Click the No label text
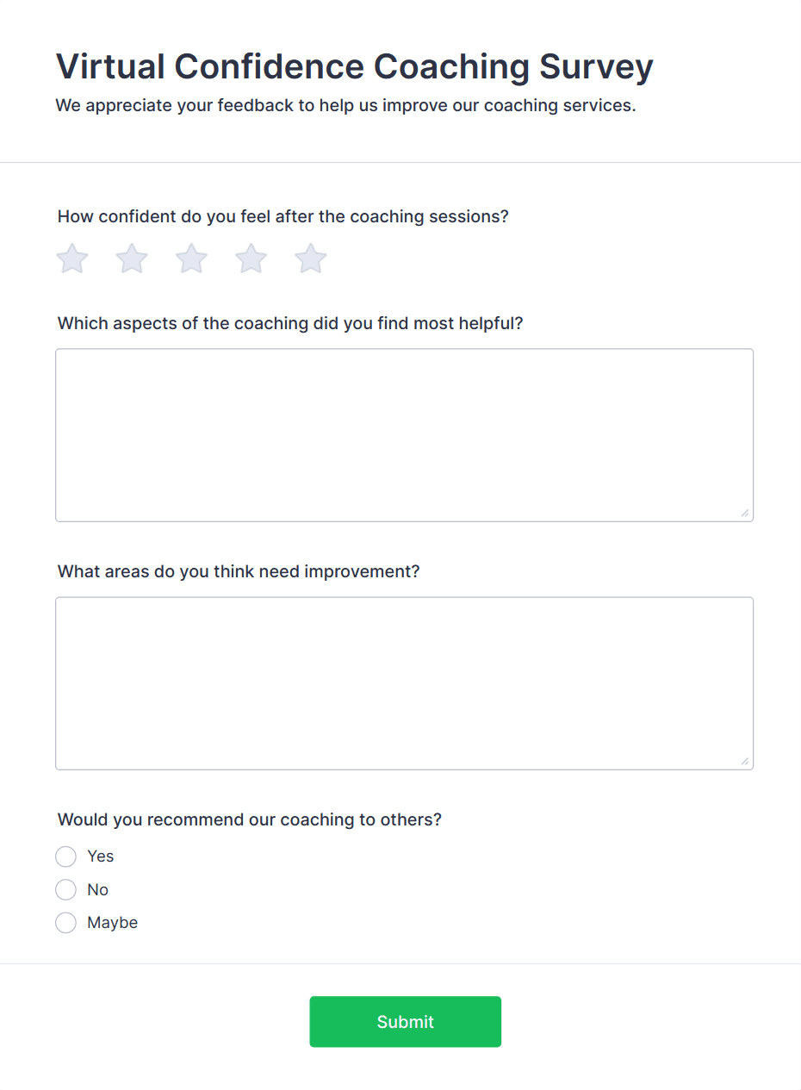The height and width of the screenshot is (1090, 801). click(97, 890)
